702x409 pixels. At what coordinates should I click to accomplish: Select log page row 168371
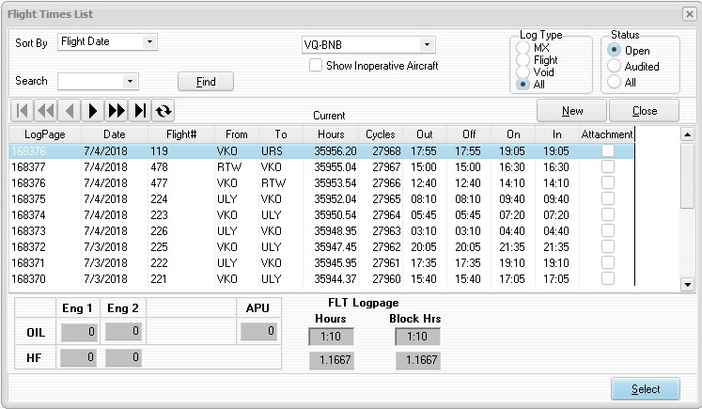[x=322, y=262]
